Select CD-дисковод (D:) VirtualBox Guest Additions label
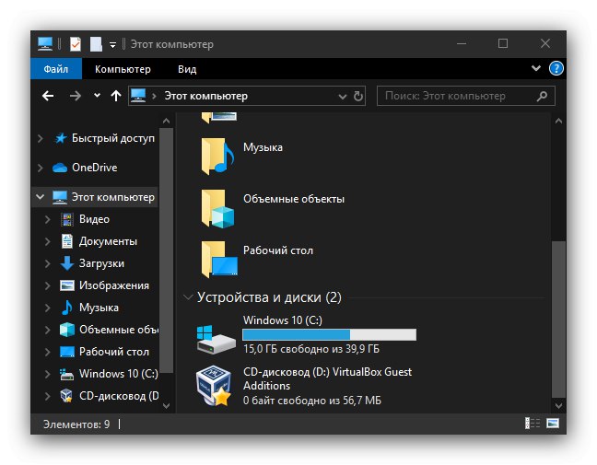 coord(327,378)
